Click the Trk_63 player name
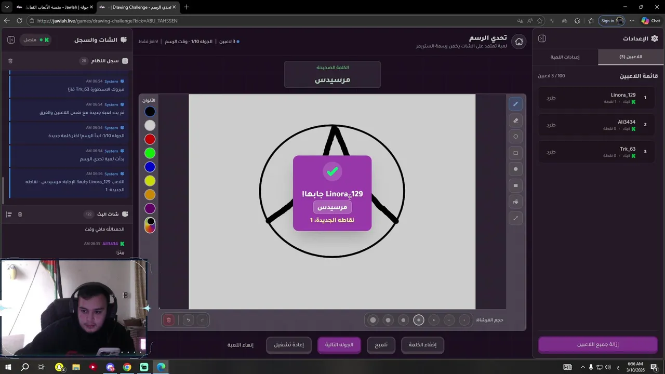665x374 pixels. (628, 149)
